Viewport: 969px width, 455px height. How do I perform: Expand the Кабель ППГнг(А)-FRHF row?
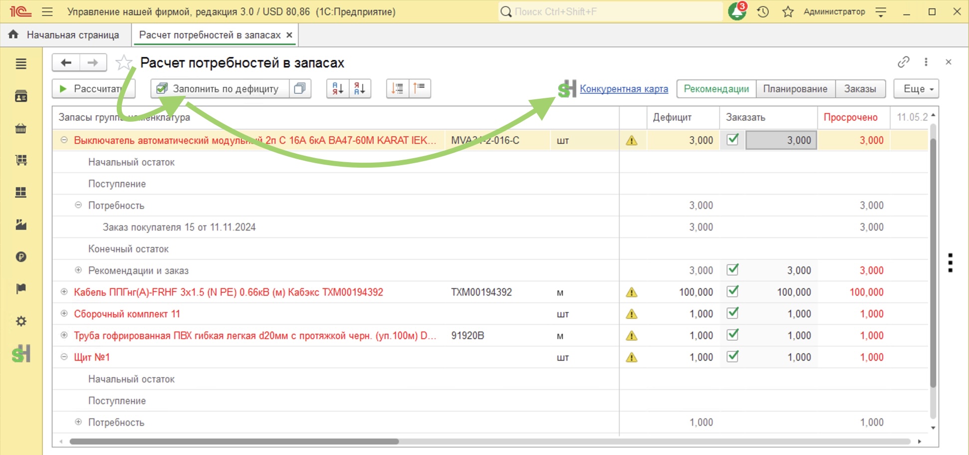tap(64, 292)
